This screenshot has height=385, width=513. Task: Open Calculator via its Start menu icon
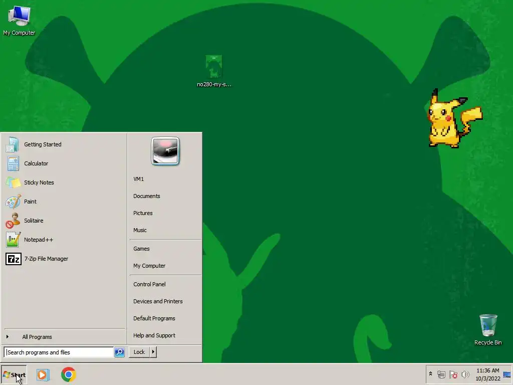pos(13,163)
